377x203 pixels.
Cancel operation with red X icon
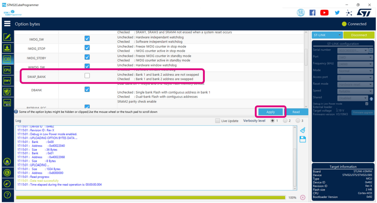click(x=303, y=197)
